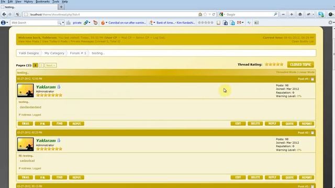The width and height of the screenshot is (335, 188).
Task: Click the small house icon inside address bar
Action: pyautogui.click(x=200, y=14)
